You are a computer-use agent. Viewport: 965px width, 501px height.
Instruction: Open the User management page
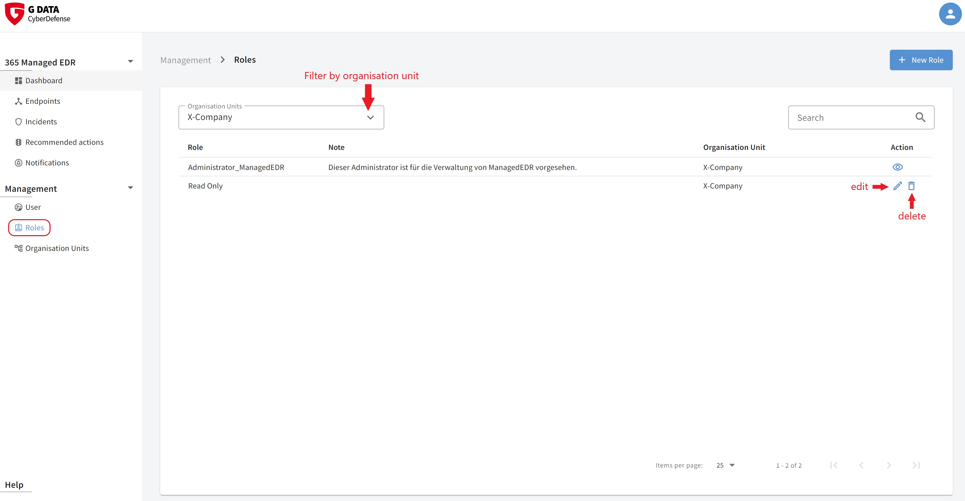[x=71, y=207]
